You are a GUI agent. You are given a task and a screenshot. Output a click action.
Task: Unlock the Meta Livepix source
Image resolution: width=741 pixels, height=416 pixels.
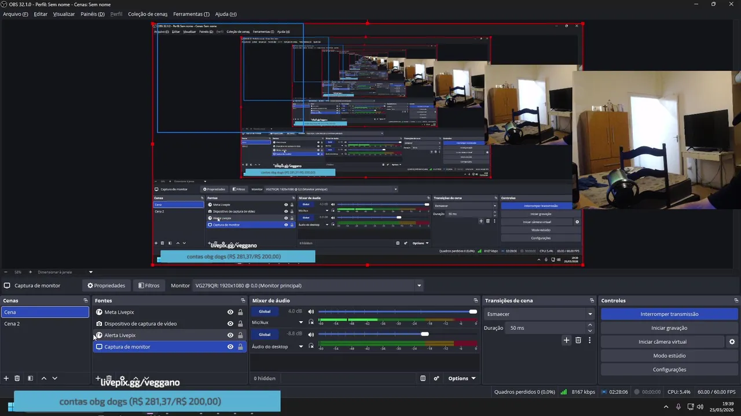[x=240, y=312]
